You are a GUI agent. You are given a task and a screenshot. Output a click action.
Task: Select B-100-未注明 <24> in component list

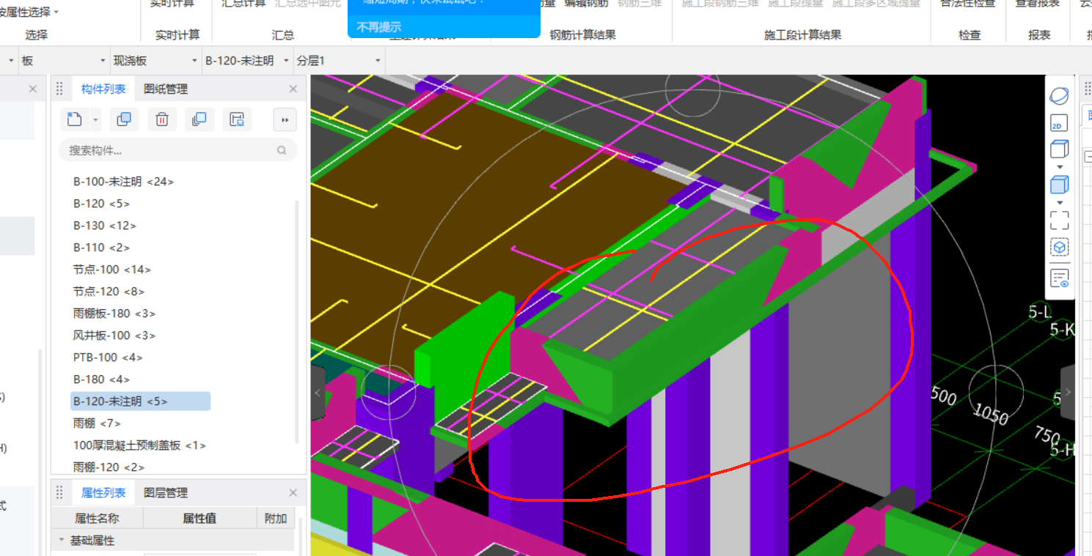[123, 181]
